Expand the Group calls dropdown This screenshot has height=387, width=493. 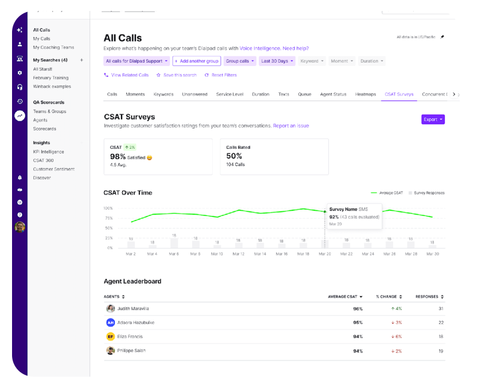tap(239, 61)
